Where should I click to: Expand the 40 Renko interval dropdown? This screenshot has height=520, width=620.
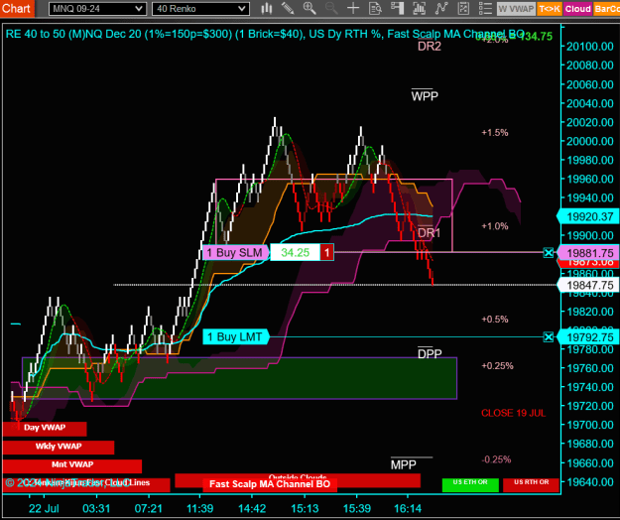point(200,9)
